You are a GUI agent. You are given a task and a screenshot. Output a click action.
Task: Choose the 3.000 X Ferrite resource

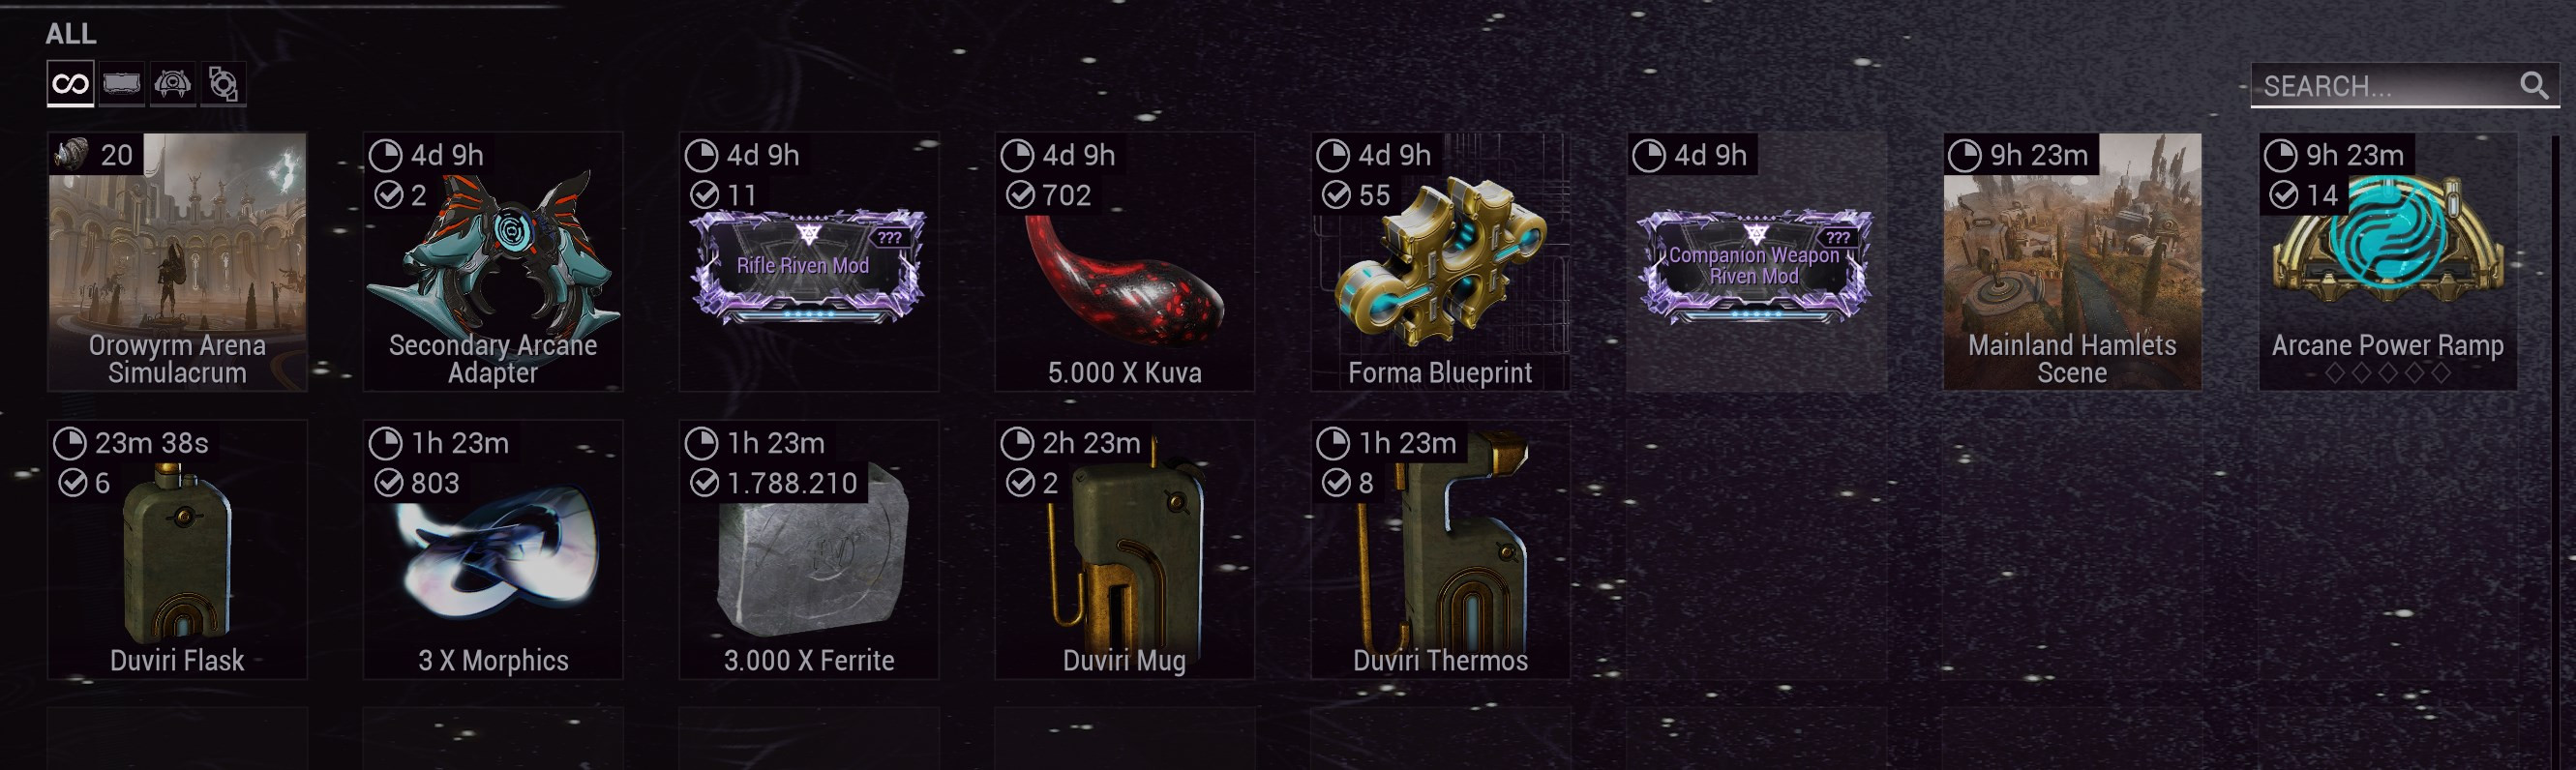[x=809, y=549]
